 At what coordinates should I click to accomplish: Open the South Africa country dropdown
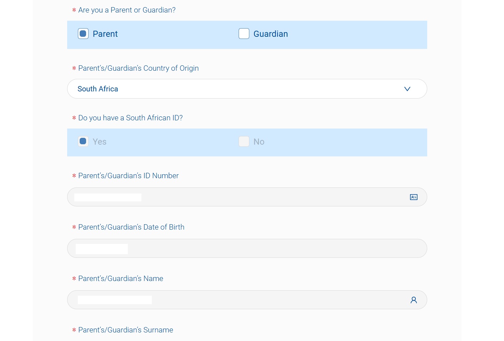[247, 89]
